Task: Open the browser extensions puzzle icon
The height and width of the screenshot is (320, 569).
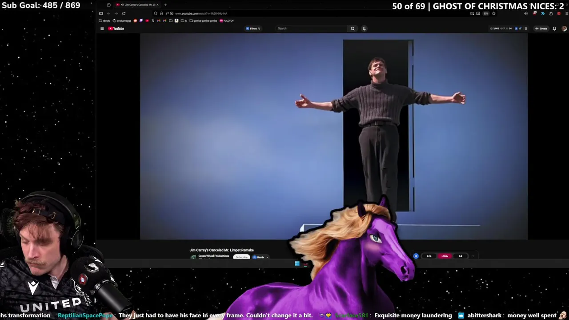Action: [x=551, y=13]
